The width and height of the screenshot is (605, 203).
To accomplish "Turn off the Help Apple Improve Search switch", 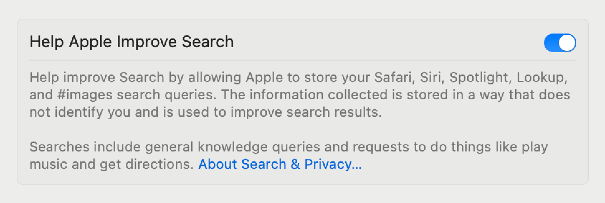I will tap(560, 43).
